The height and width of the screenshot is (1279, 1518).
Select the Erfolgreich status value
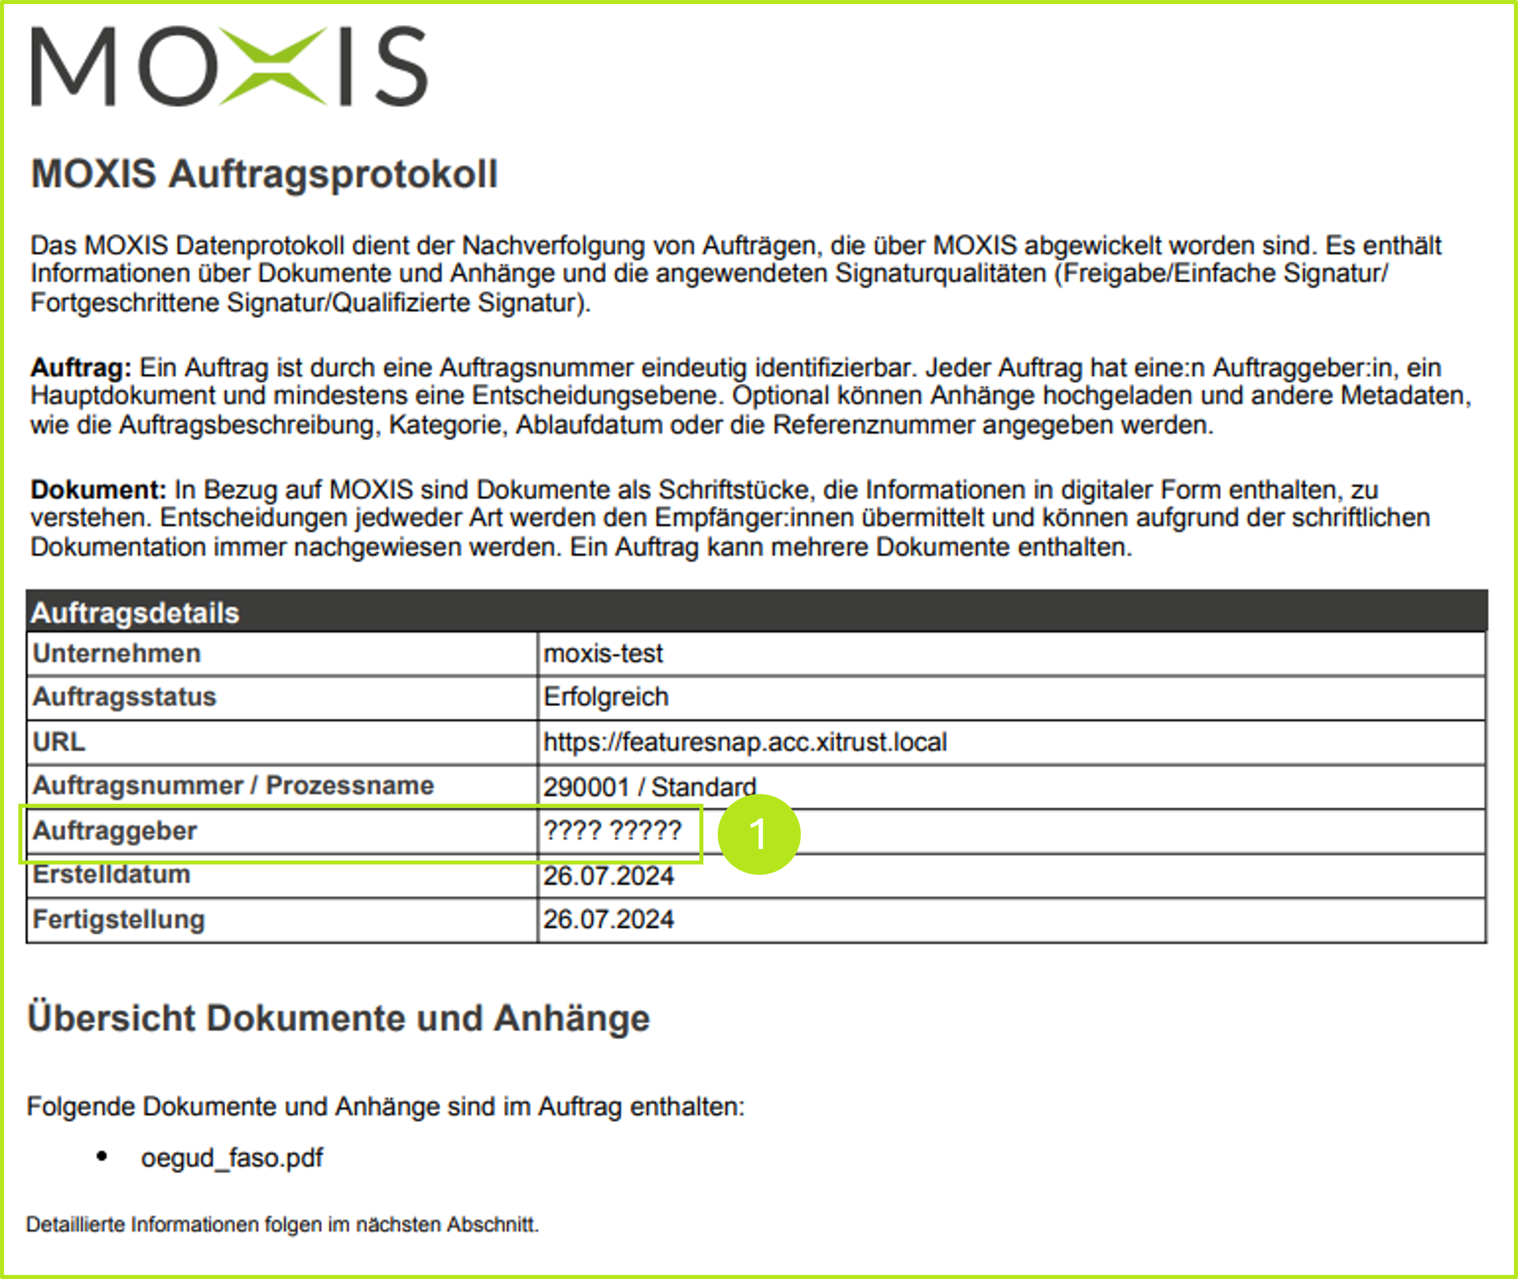pos(606,697)
